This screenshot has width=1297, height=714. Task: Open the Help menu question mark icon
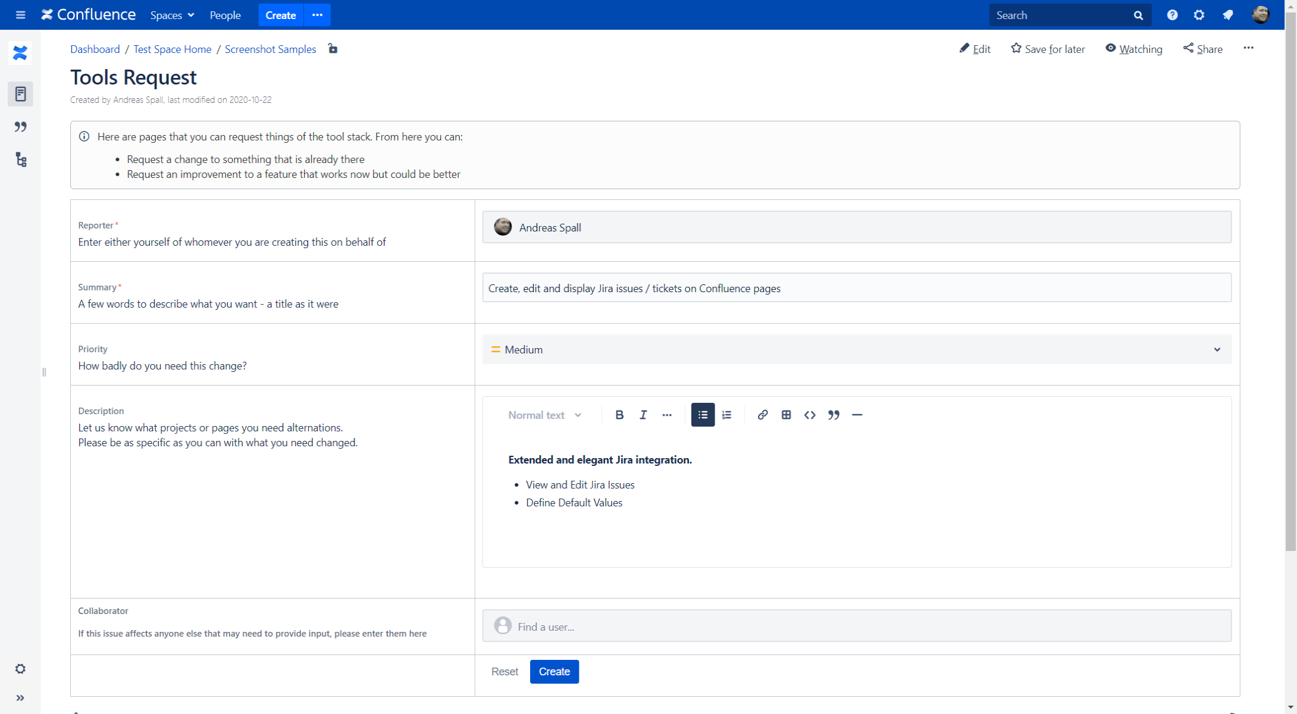[x=1172, y=15]
